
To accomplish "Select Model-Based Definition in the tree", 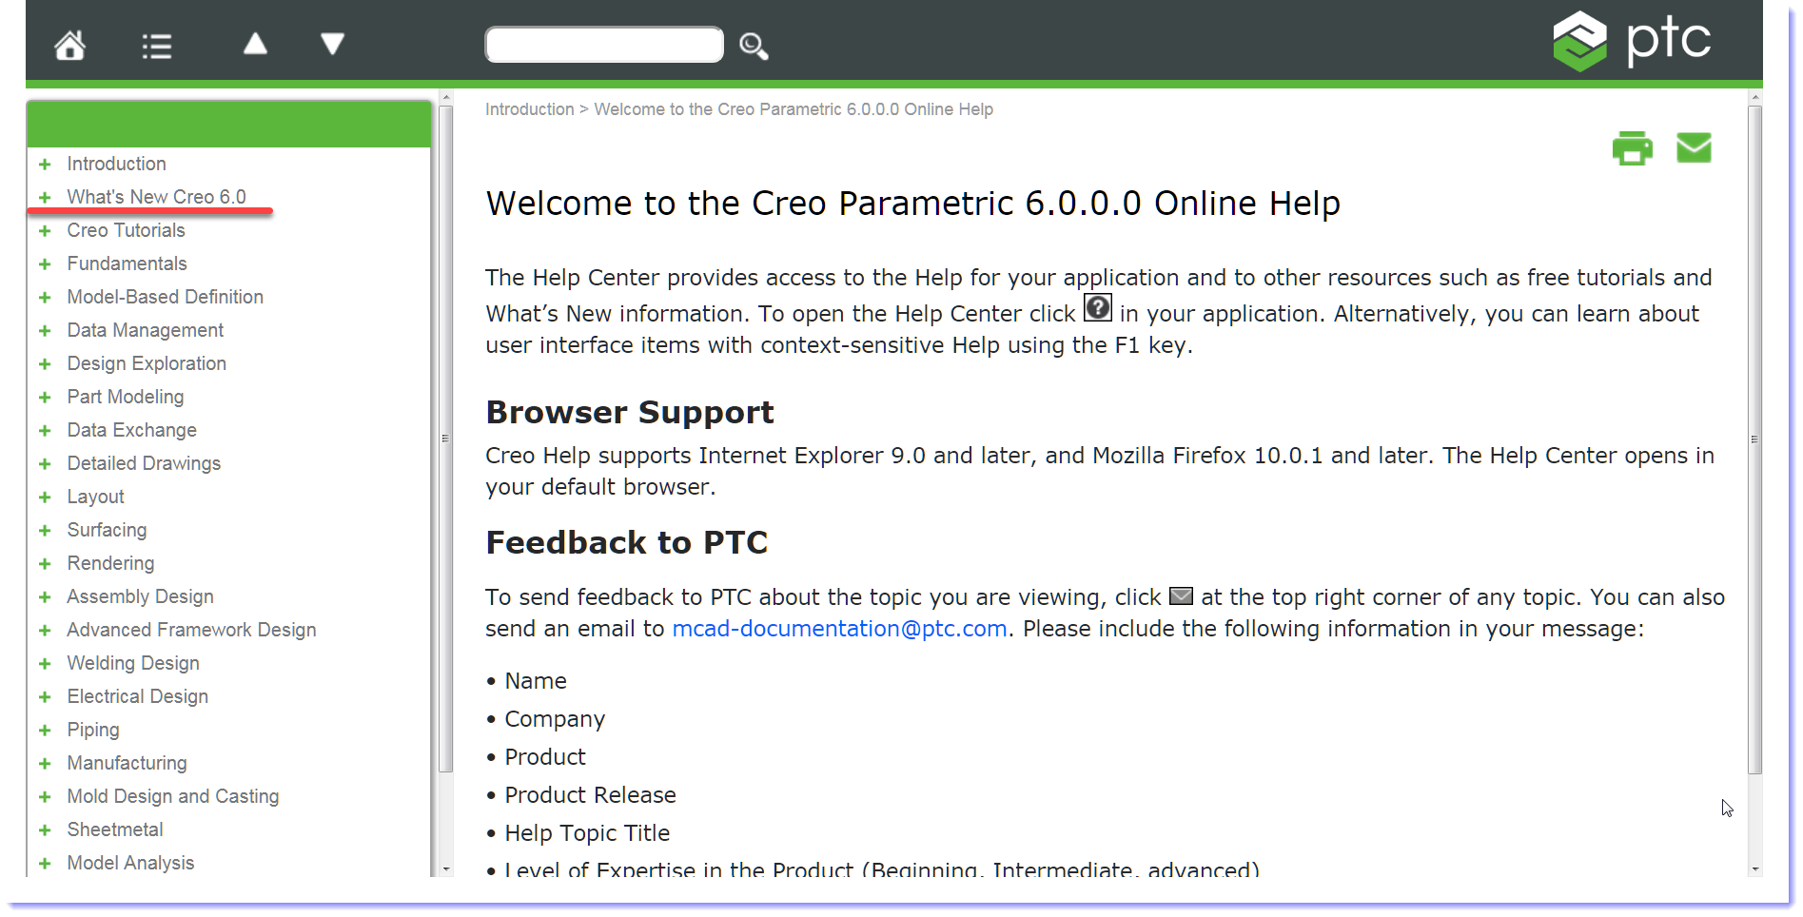I will (165, 297).
